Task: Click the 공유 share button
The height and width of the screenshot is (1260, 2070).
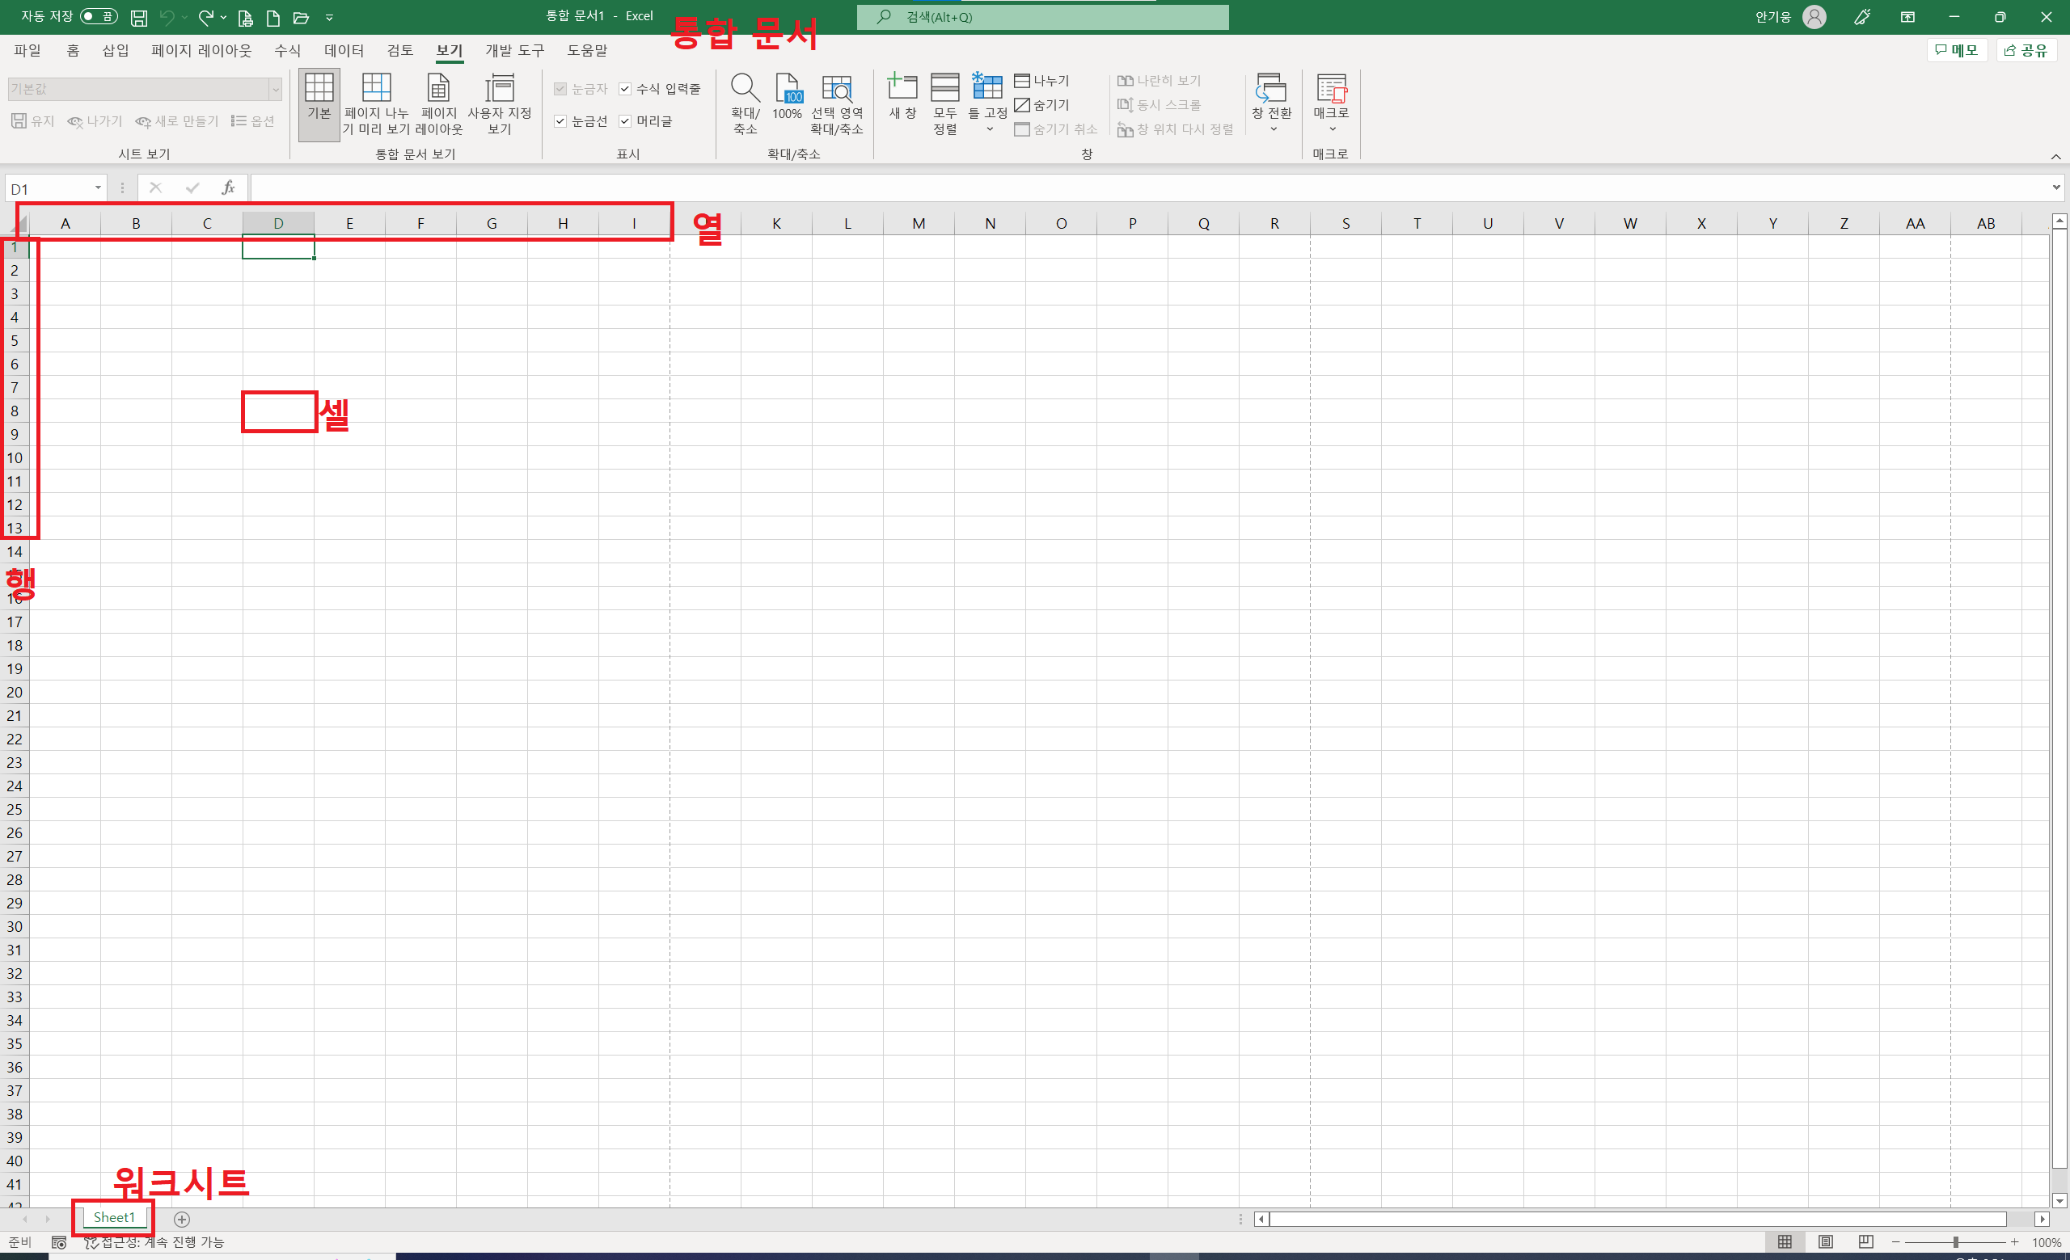Action: [2026, 50]
